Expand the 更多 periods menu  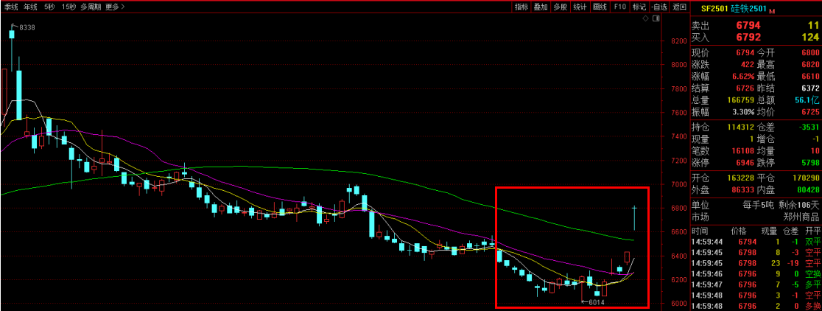(114, 7)
